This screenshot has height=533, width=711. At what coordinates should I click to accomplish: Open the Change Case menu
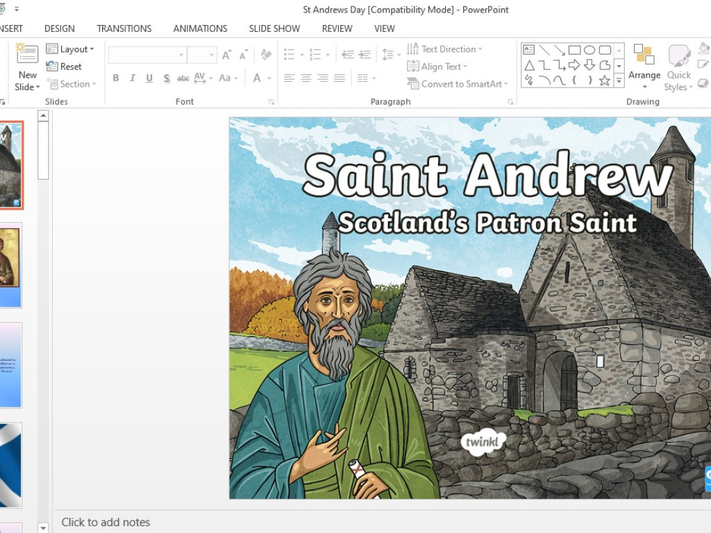coord(228,78)
